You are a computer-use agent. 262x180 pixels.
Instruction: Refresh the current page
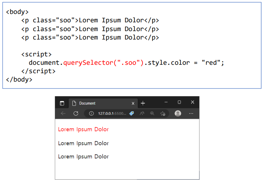(76, 113)
